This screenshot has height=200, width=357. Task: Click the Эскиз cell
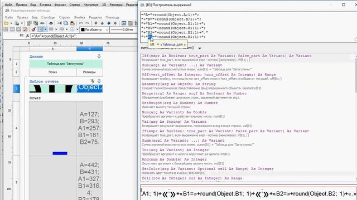[x=52, y=72]
